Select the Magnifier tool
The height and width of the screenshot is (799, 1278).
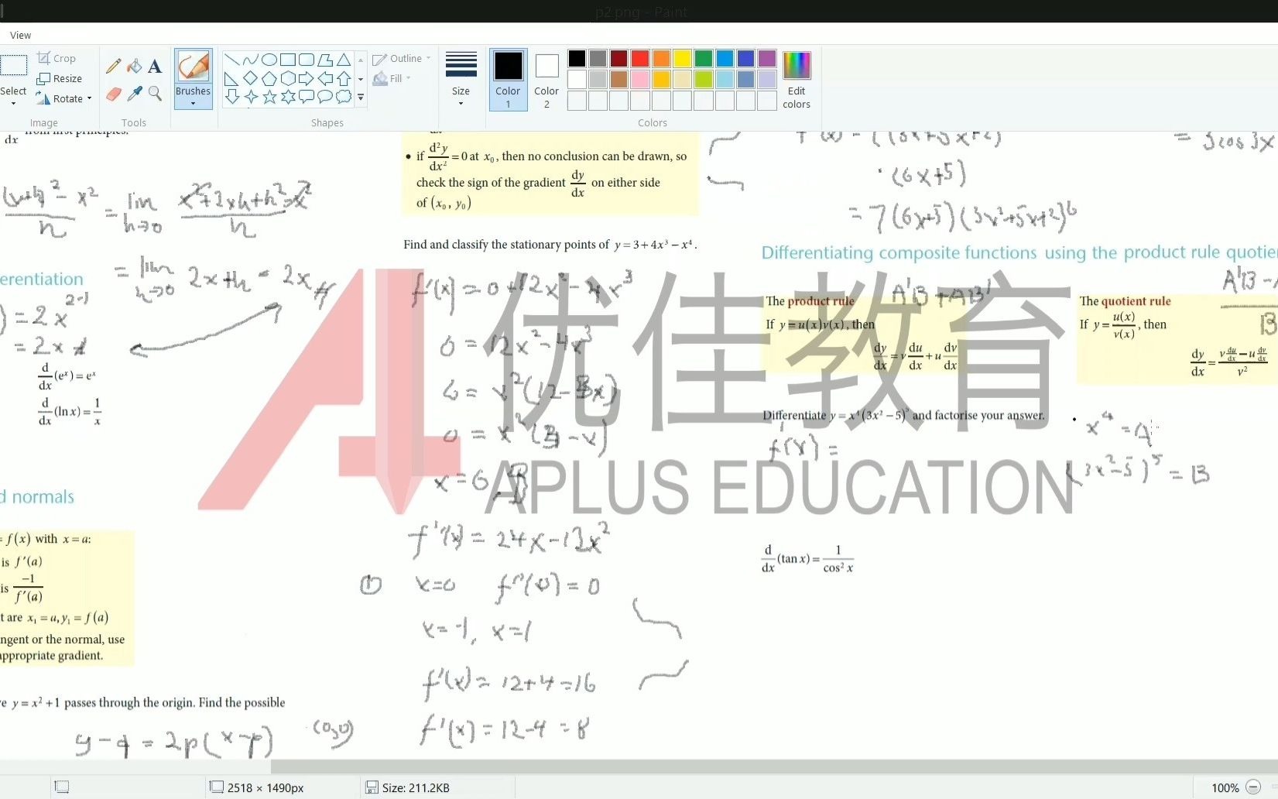click(x=155, y=94)
